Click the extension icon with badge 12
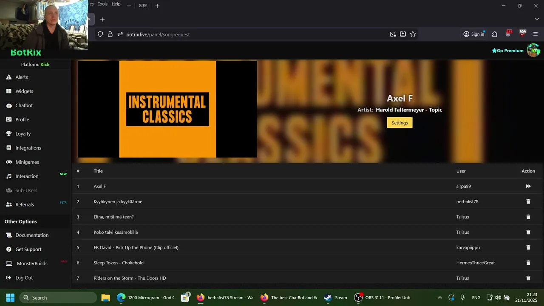Viewport: 544px width, 306px height. point(509,34)
